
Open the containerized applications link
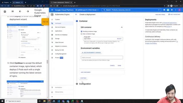pyautogui.click(x=169, y=23)
